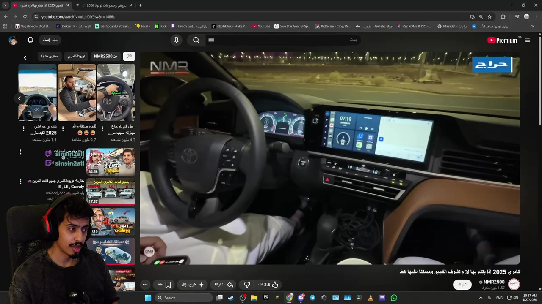Switch to Toyota 2026 offers browser tab
Screen dimensions: 542x304
click(x=104, y=5)
